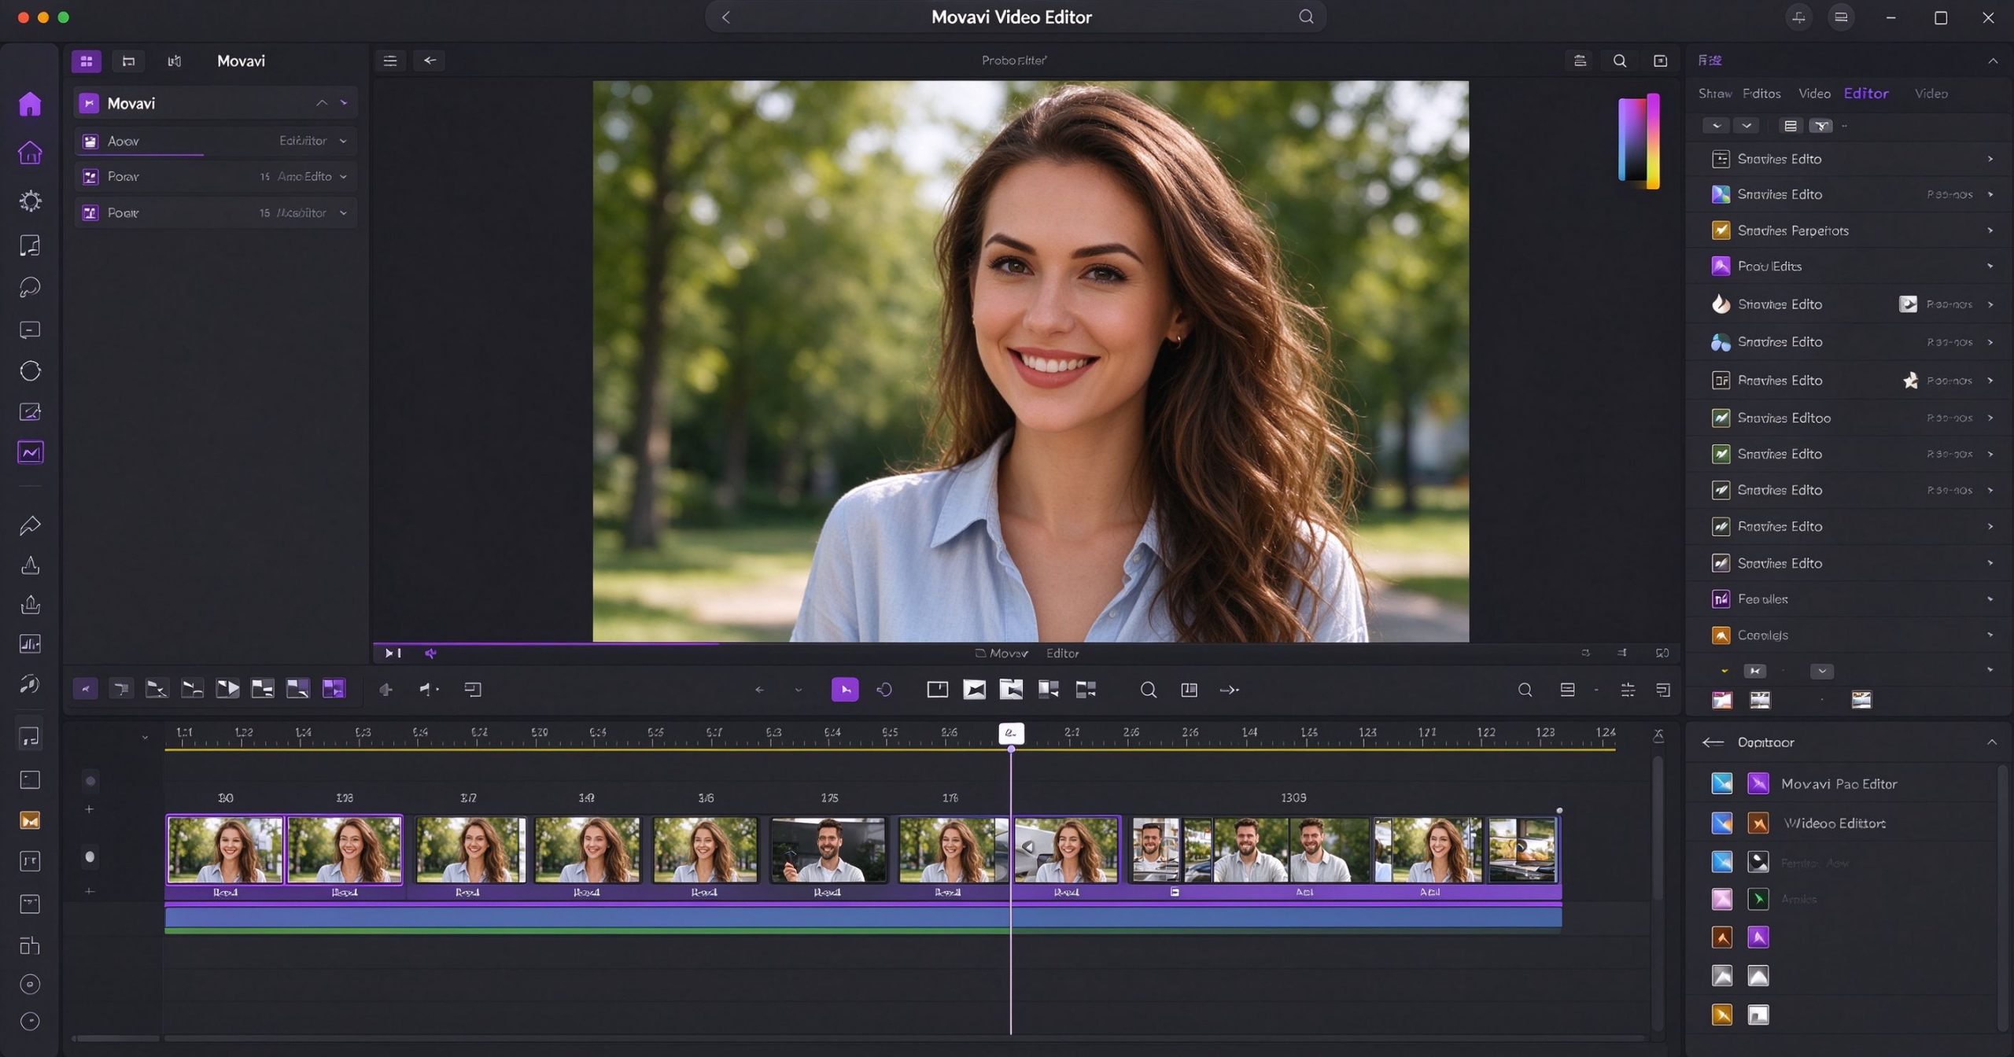Viewport: 2014px width, 1057px height.
Task: Select the Fditos tab in right panel
Action: (1761, 94)
